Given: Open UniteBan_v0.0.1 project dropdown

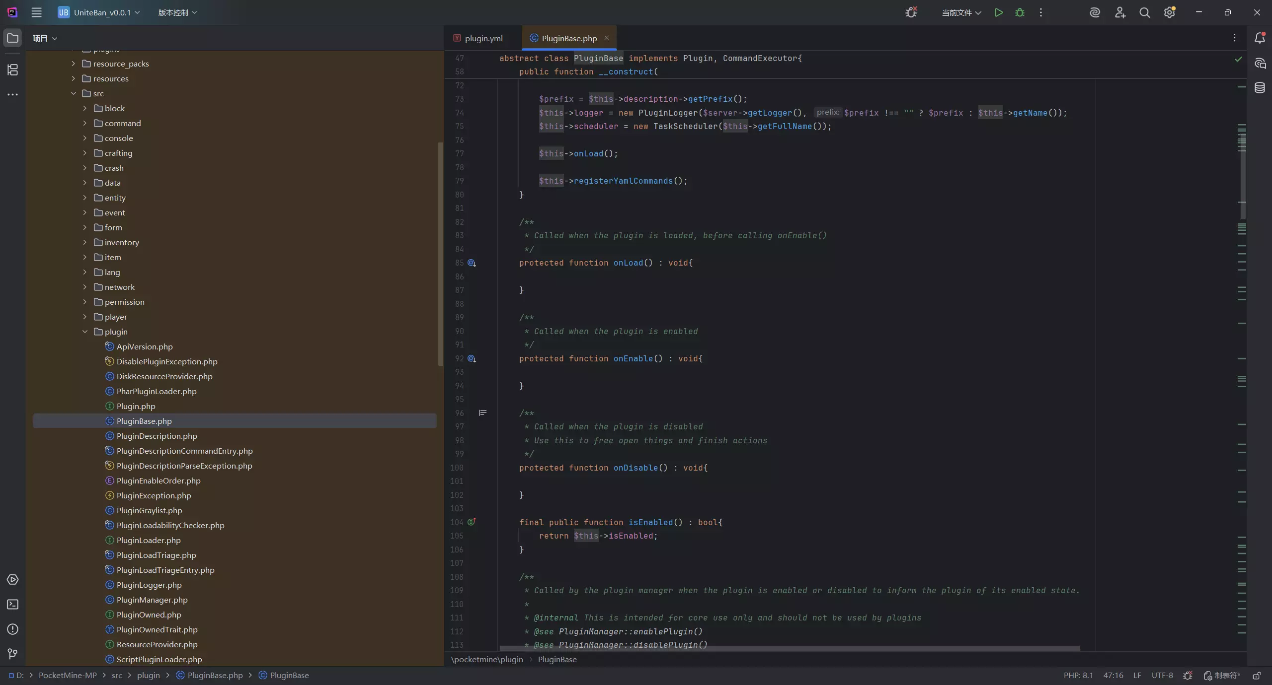Looking at the screenshot, I should point(98,12).
